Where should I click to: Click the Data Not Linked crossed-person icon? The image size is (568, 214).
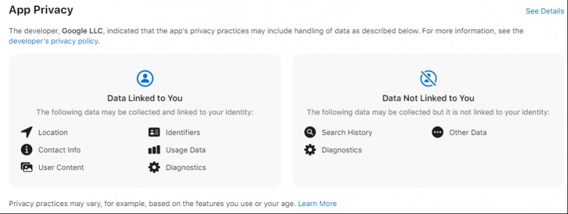[428, 78]
